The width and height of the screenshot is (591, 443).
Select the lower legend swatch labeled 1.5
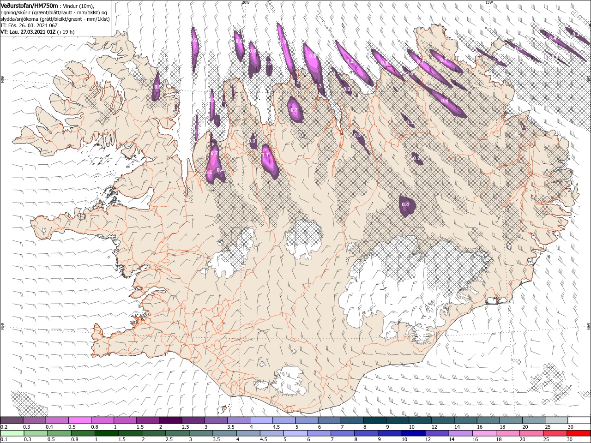pyautogui.click(x=130, y=433)
